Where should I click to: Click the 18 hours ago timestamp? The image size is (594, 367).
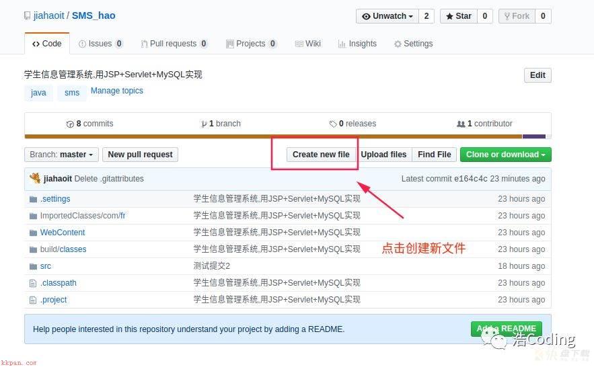click(521, 266)
